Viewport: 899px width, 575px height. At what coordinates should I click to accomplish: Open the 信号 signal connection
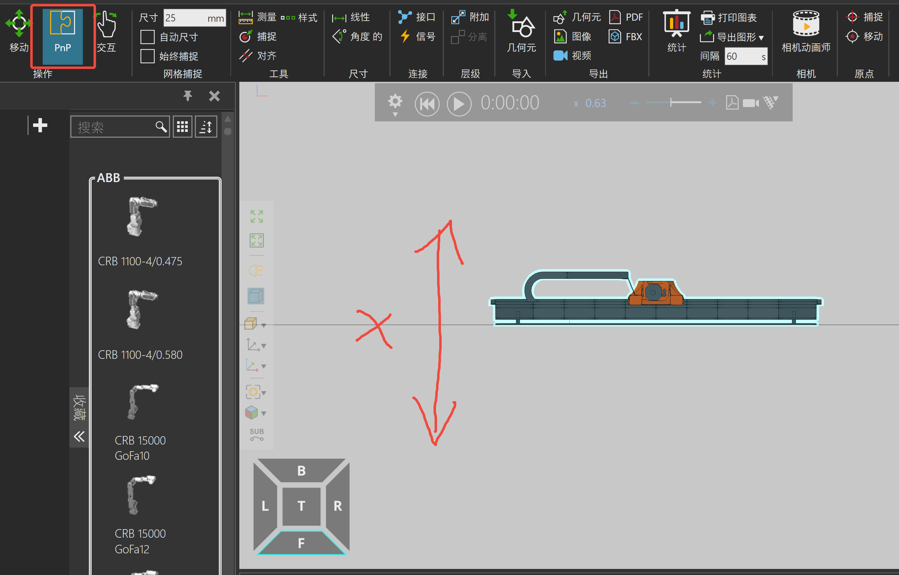417,37
